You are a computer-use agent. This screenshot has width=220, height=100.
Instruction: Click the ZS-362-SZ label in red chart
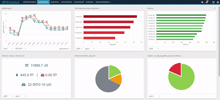(79, 17)
